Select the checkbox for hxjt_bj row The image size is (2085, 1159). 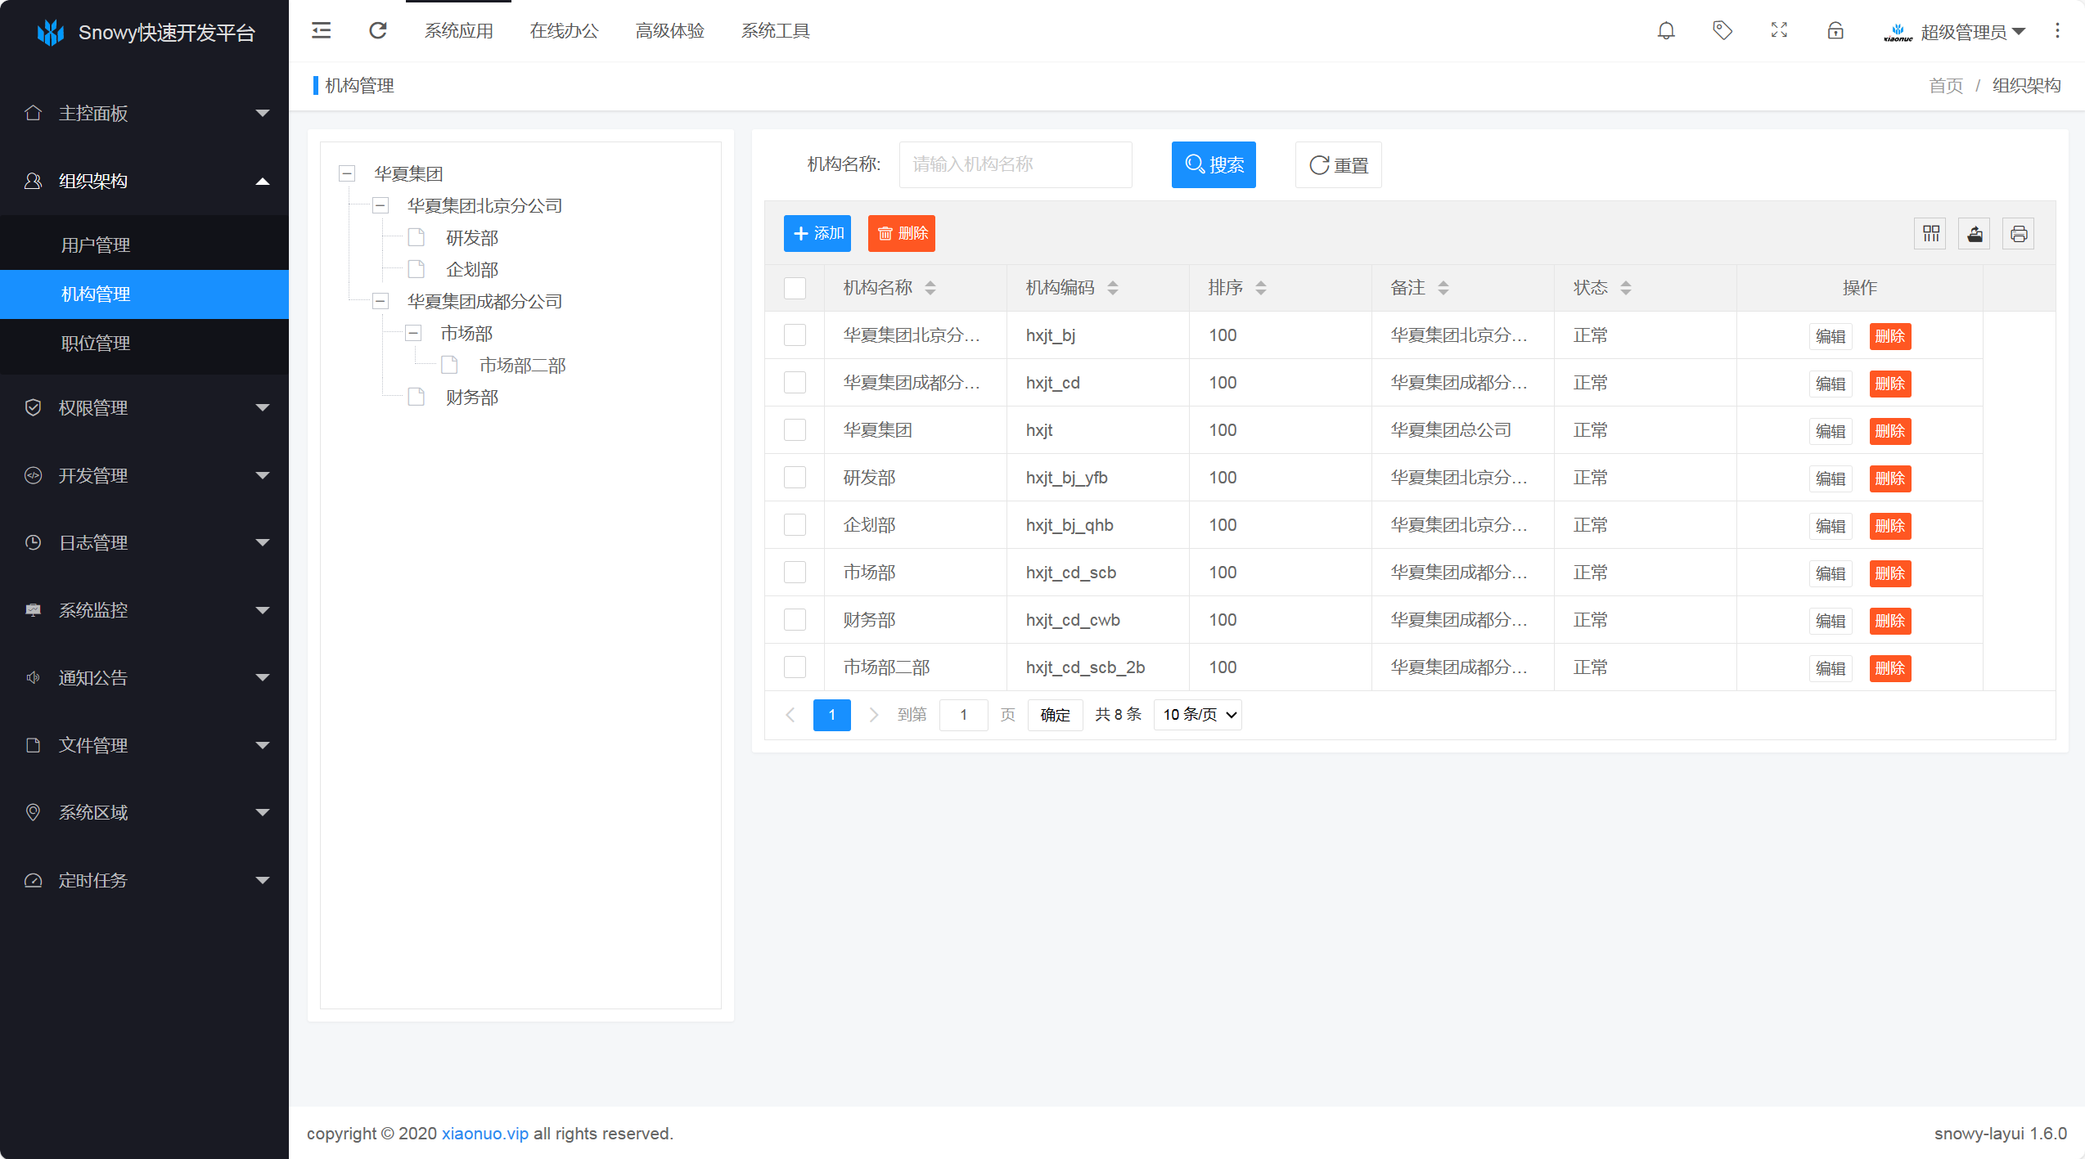[795, 335]
